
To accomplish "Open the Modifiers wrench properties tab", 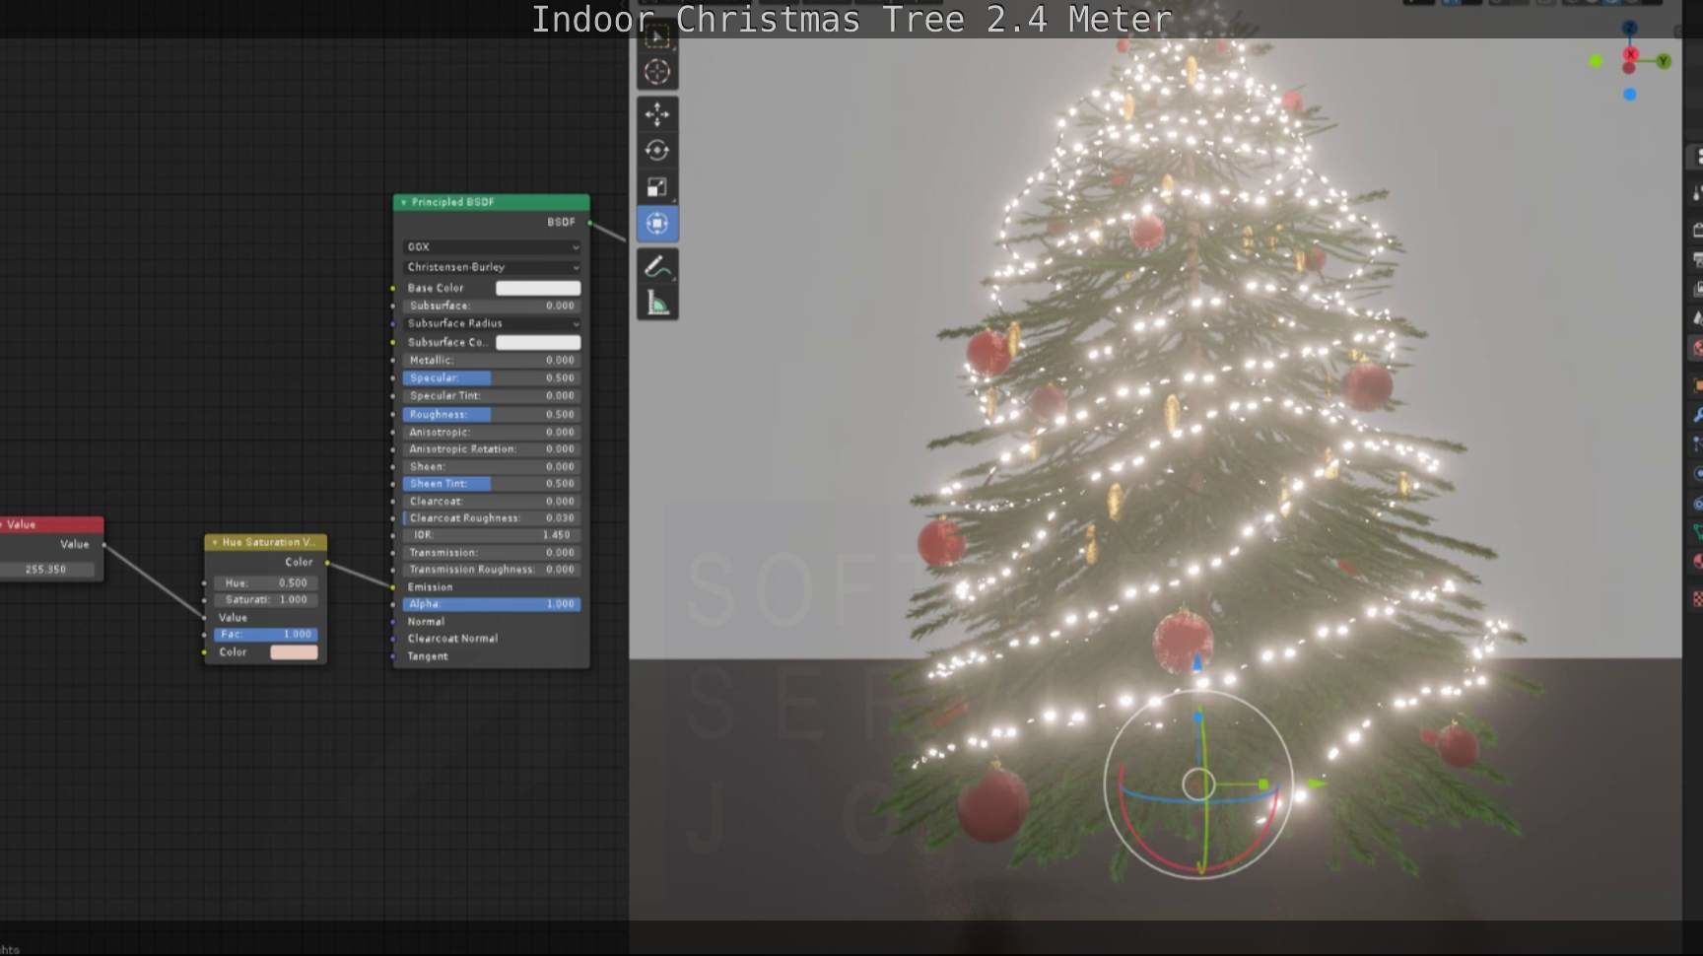I will point(1697,416).
